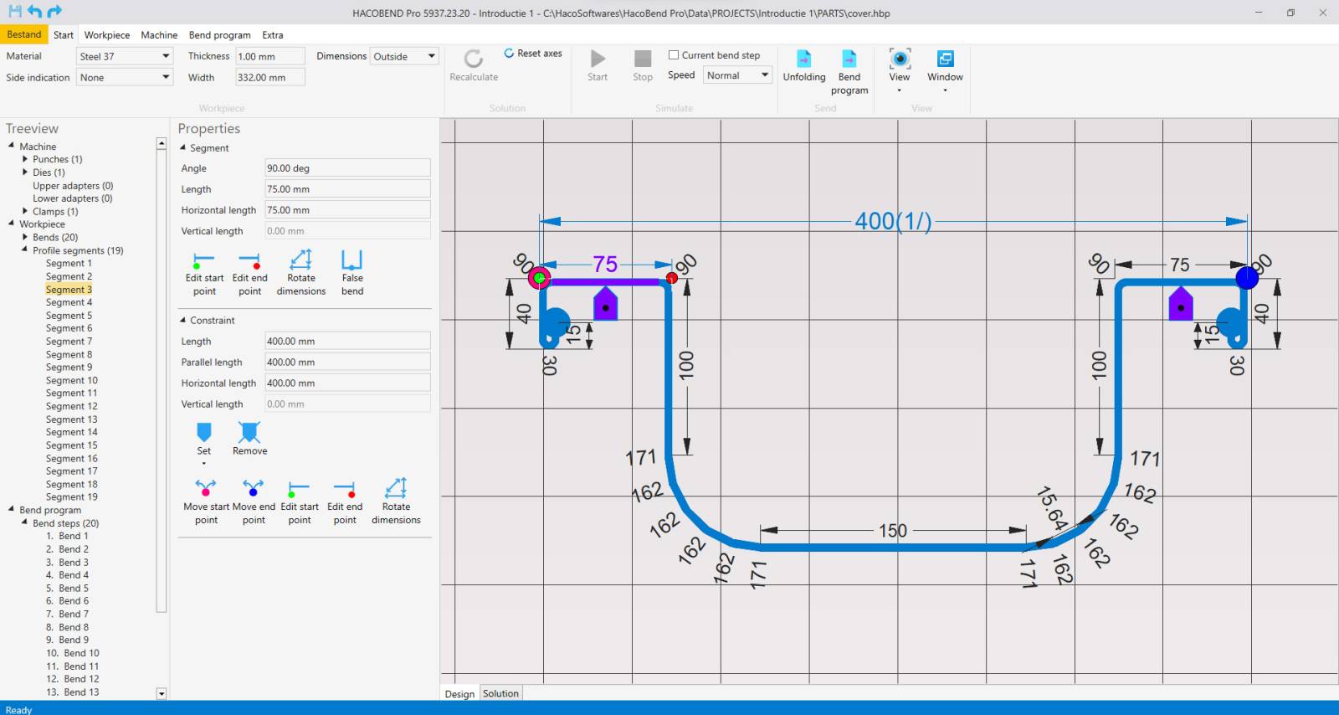The height and width of the screenshot is (715, 1339).
Task: Click the Save icon in the title bar
Action: point(14,12)
